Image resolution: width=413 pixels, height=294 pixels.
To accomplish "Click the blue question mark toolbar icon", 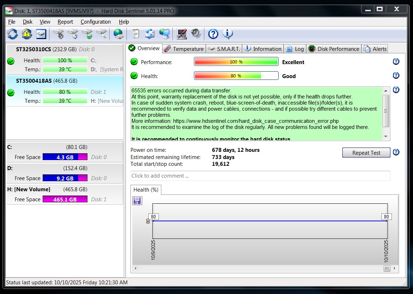I will click(x=213, y=34).
